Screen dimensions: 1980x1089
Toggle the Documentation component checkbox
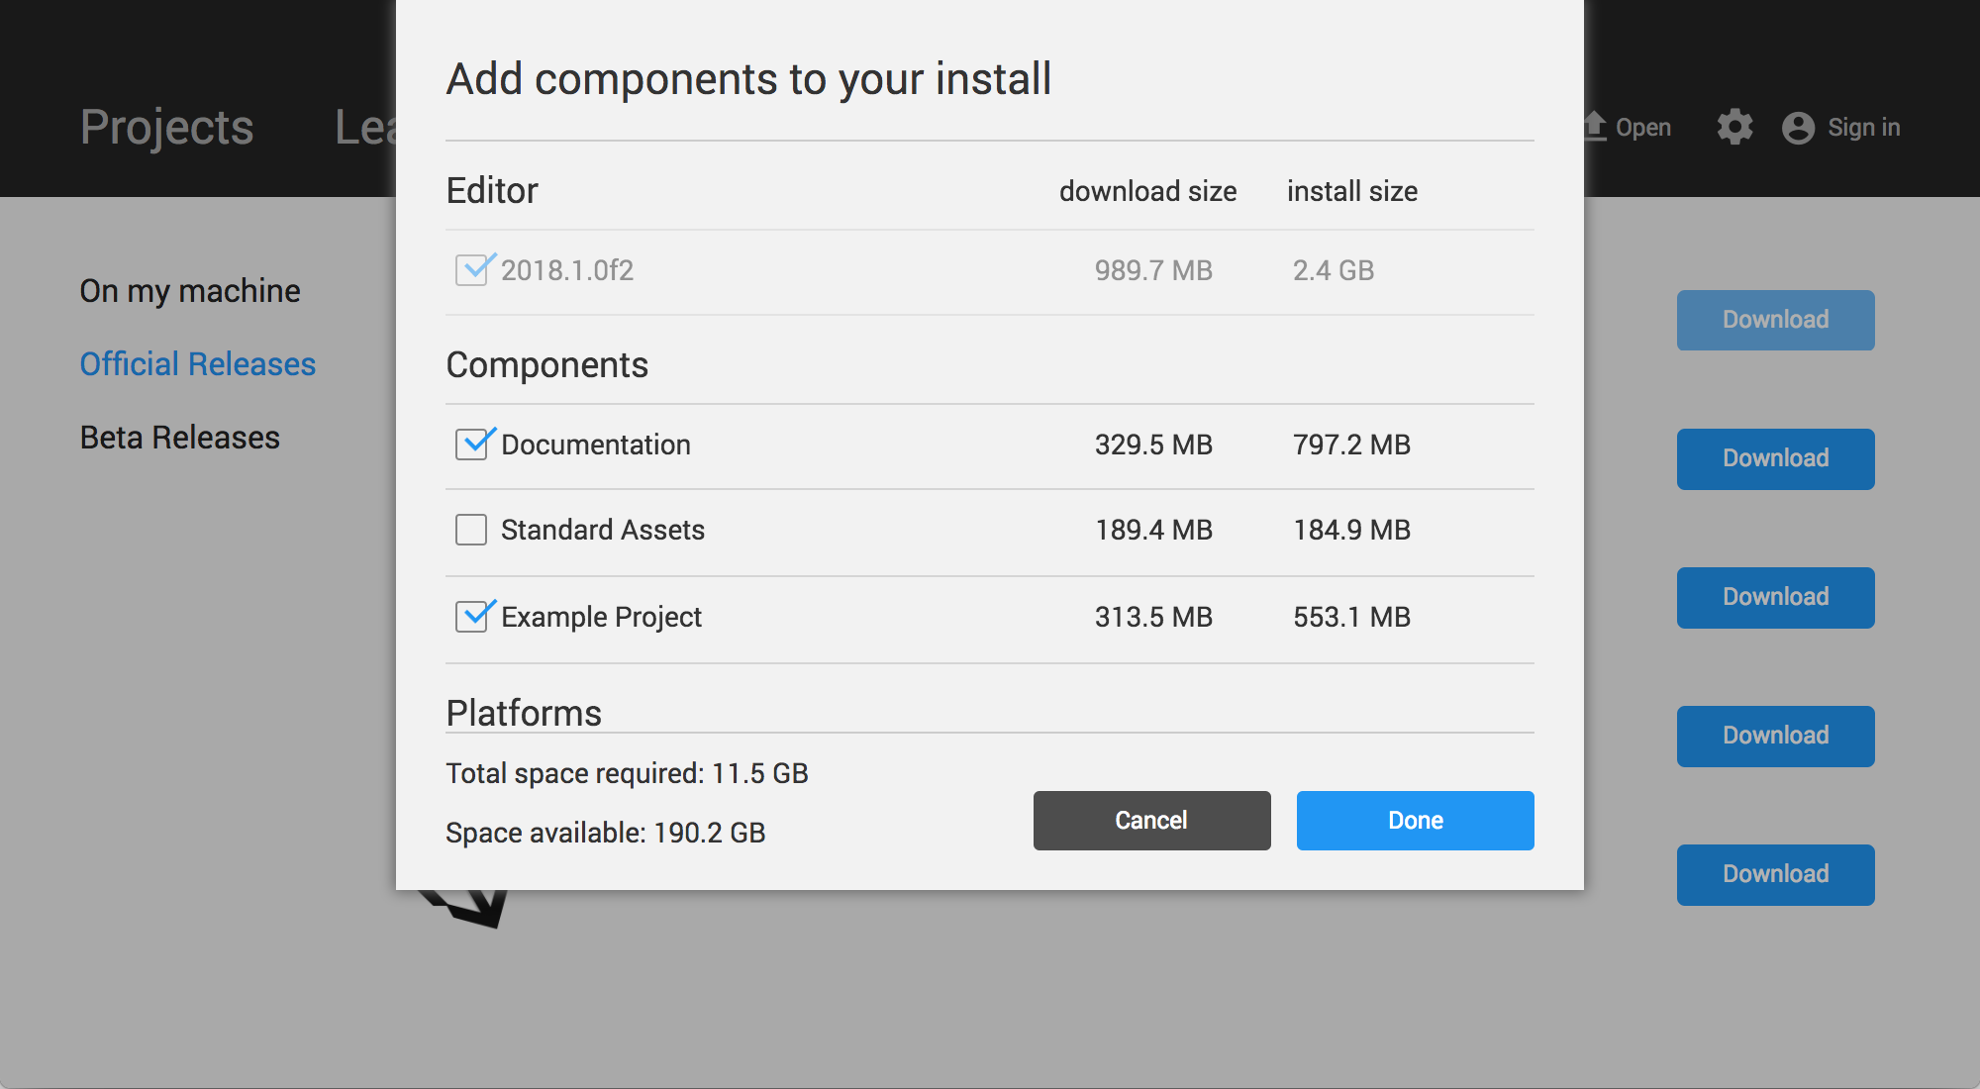(x=473, y=444)
